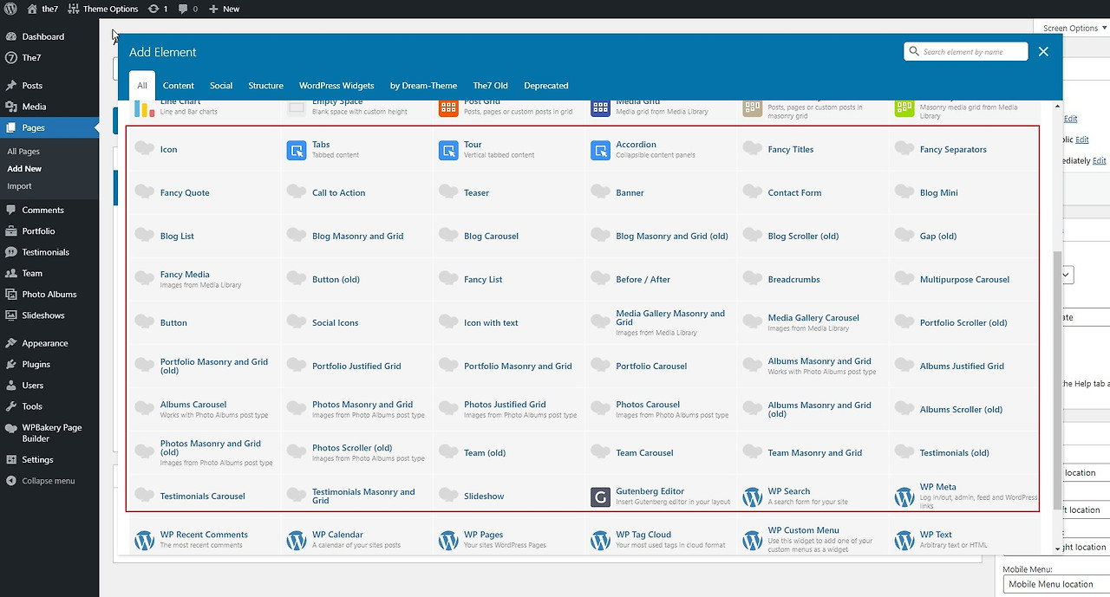The height and width of the screenshot is (597, 1110).
Task: Open Photo Albums in the sidebar
Action: pyautogui.click(x=49, y=295)
